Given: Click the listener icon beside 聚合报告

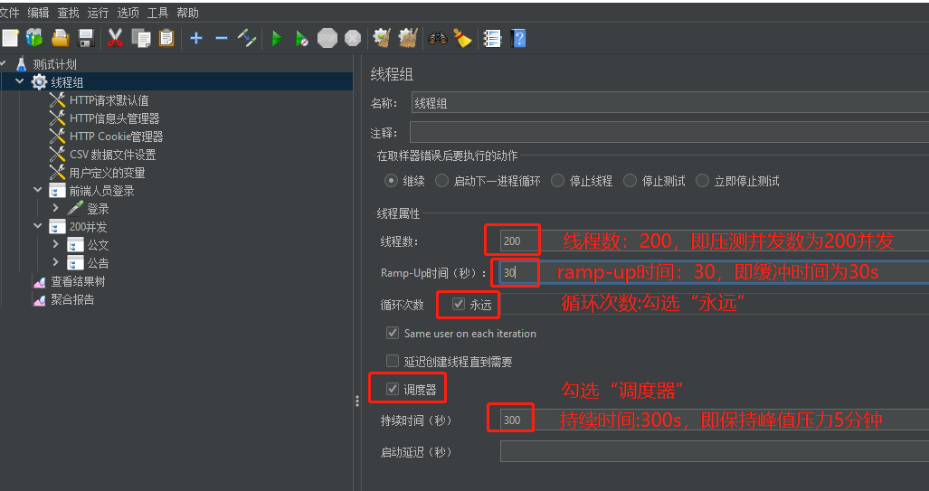Looking at the screenshot, I should [39, 299].
